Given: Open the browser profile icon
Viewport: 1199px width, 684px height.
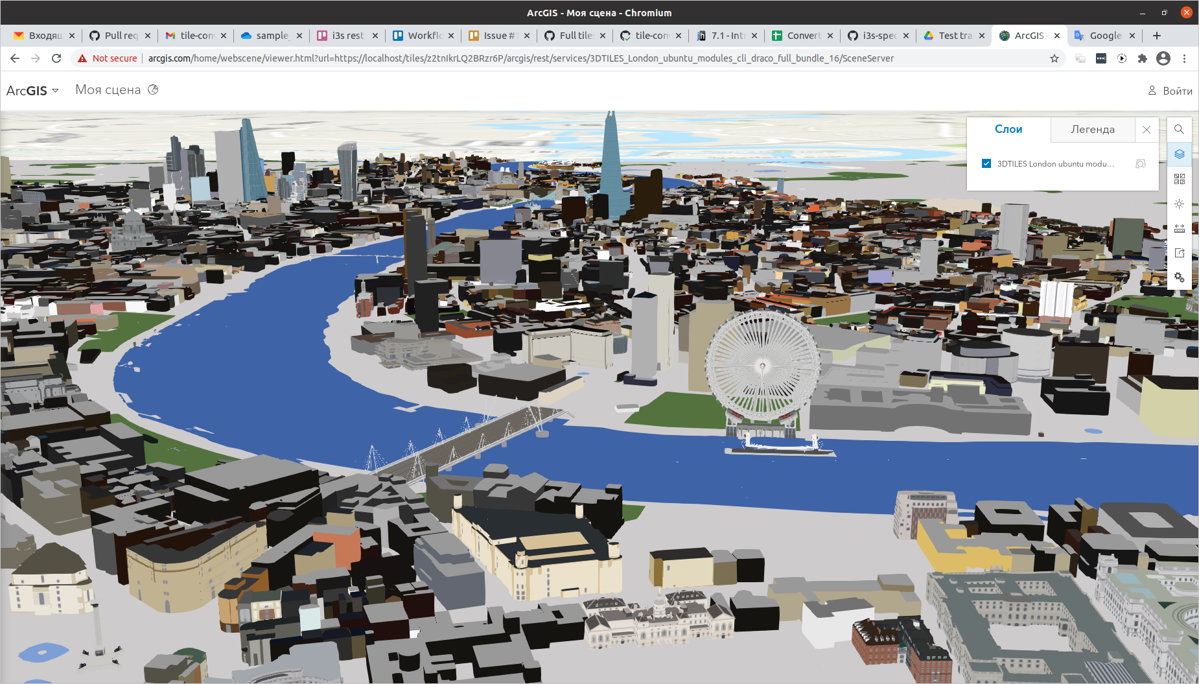Looking at the screenshot, I should 1163,58.
